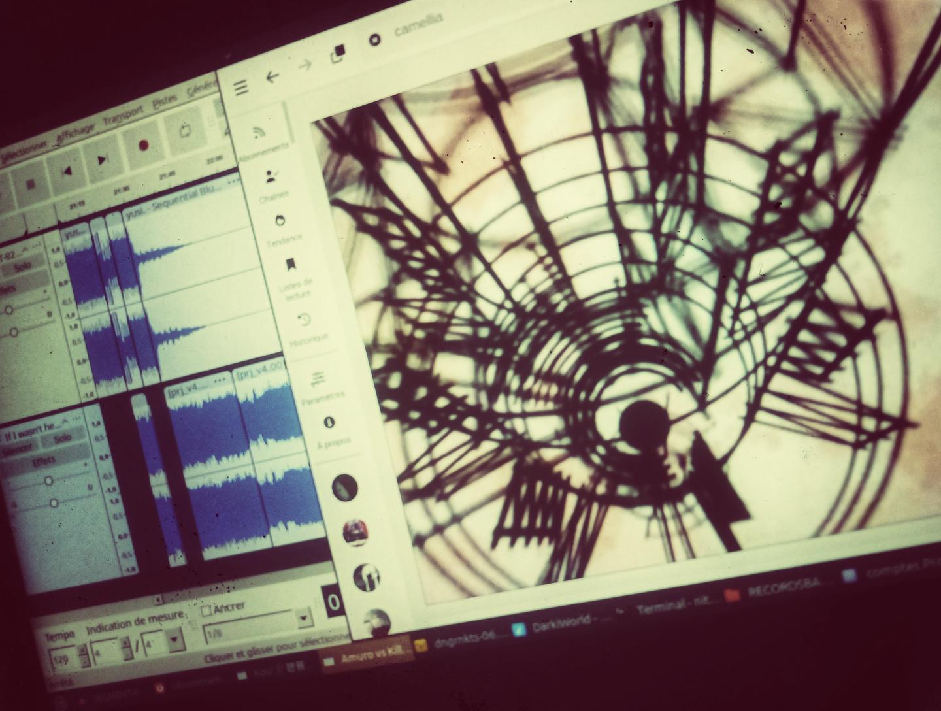Toggle Solo on the 'If I wasn't he...' track

[63, 438]
